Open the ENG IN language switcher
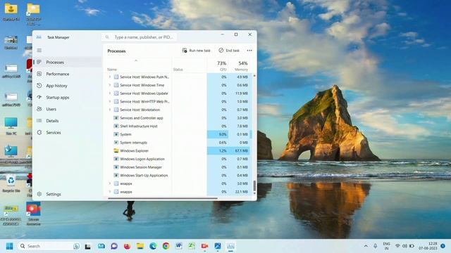 pos(386,246)
